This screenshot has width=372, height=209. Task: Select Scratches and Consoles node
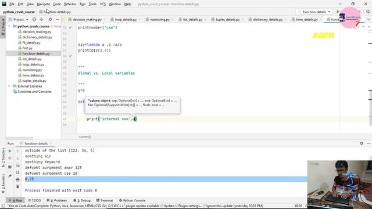[34, 92]
